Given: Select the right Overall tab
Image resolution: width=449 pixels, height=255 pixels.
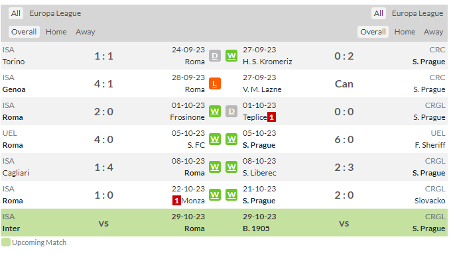Looking at the screenshot, I should (373, 32).
